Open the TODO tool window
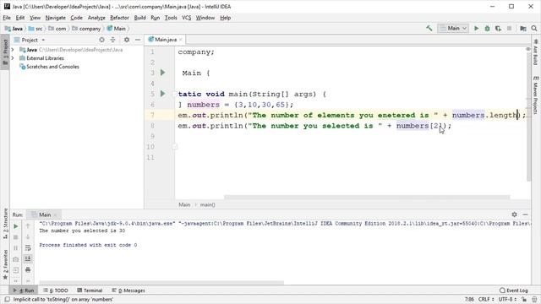The height and width of the screenshot is (304, 541). tap(56, 290)
